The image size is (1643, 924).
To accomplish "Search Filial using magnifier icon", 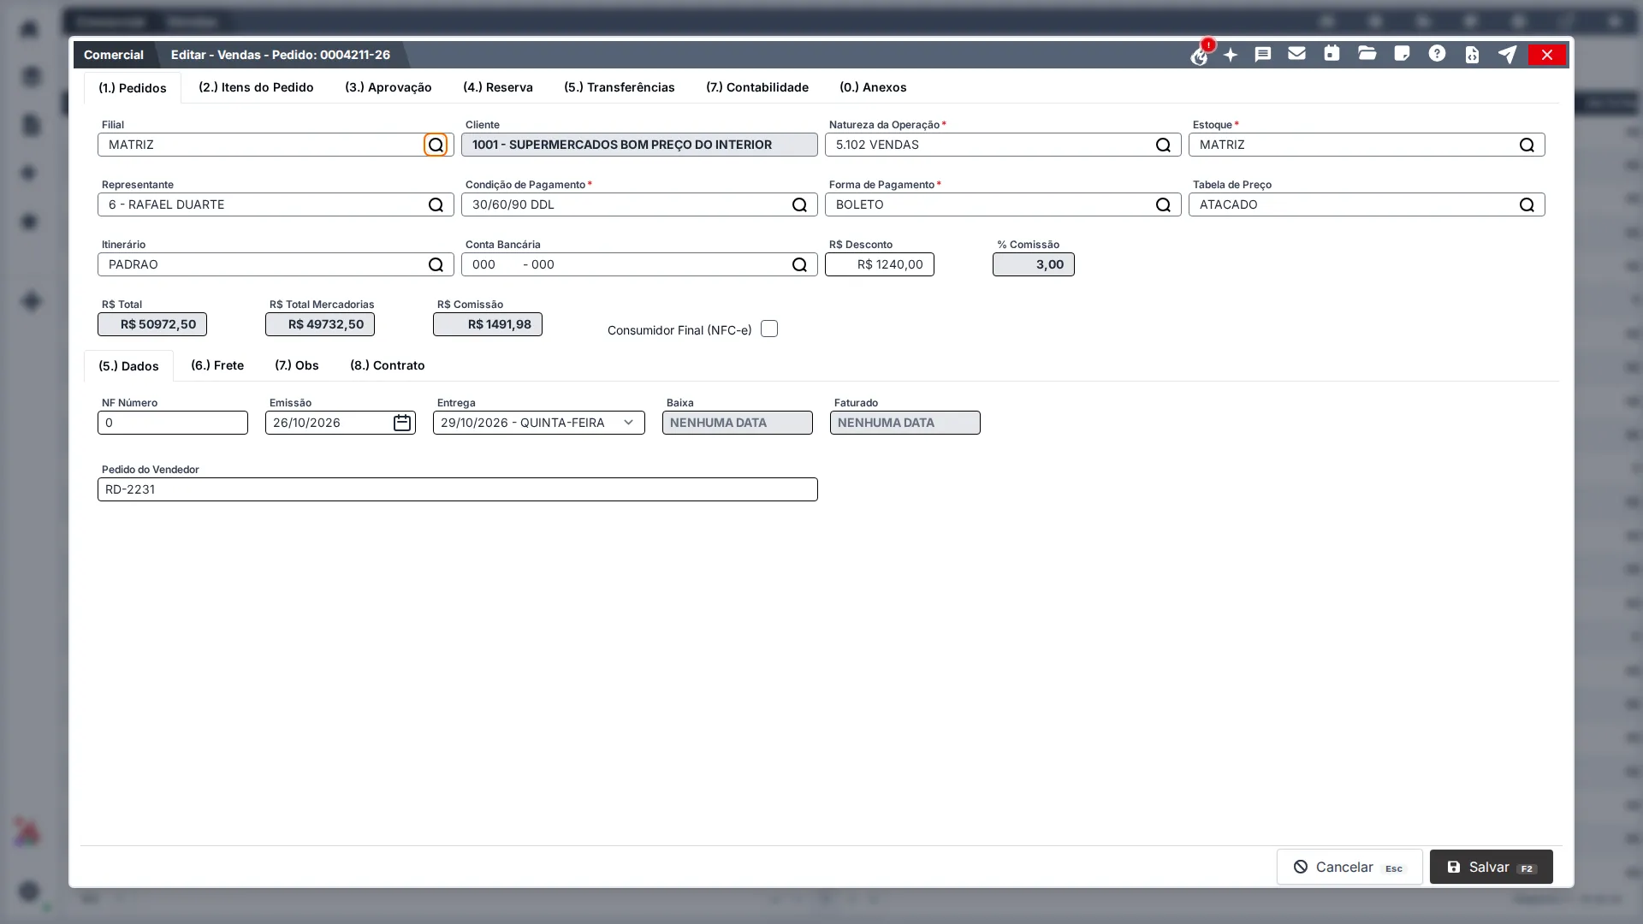I will [x=436, y=145].
